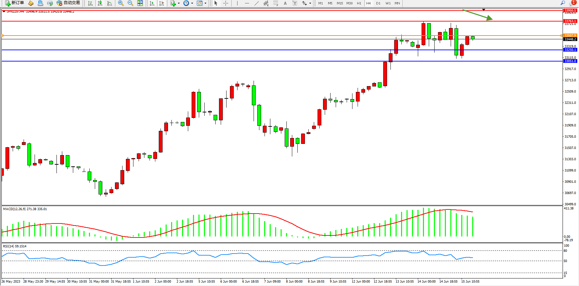Zoom out on the chart
Screen dimensions: 579x286
click(130, 3)
